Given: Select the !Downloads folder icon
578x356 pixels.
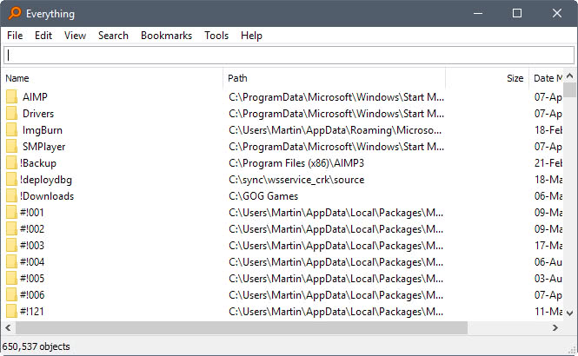Looking at the screenshot, I should pos(12,196).
